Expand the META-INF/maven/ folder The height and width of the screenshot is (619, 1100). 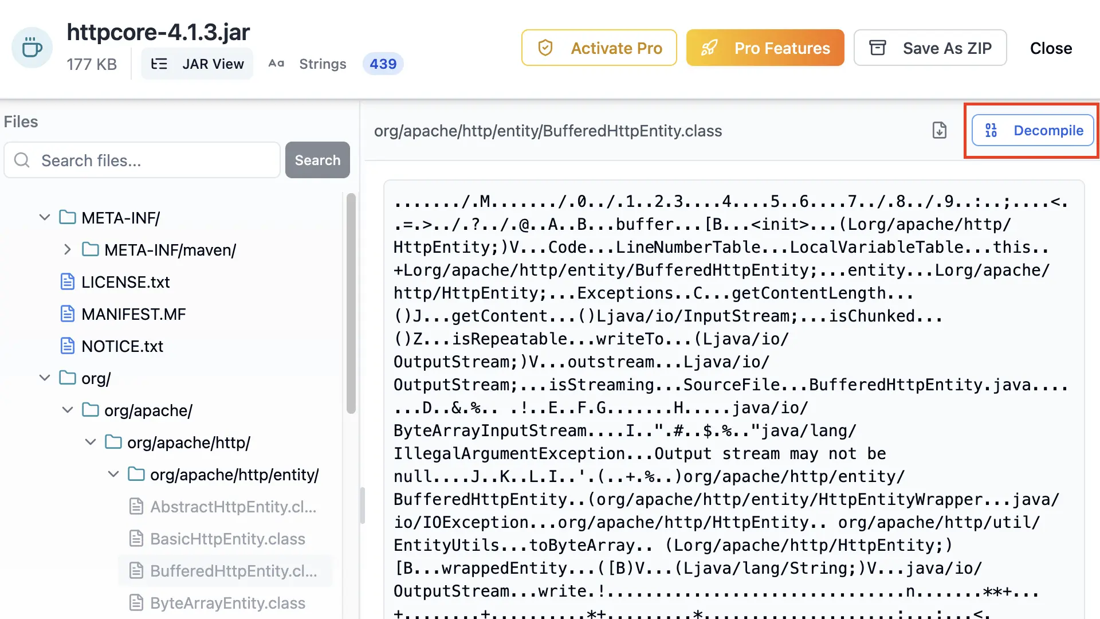(68, 250)
